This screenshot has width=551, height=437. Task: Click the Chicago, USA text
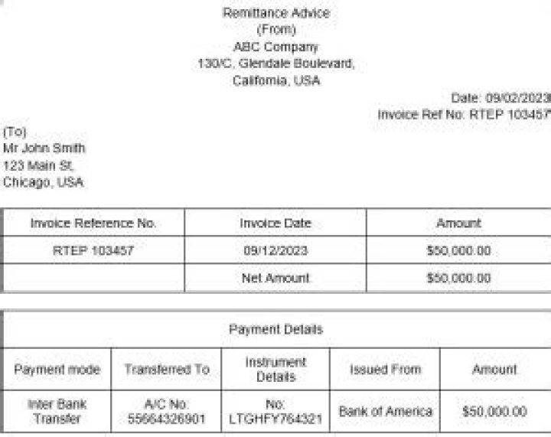tap(44, 182)
